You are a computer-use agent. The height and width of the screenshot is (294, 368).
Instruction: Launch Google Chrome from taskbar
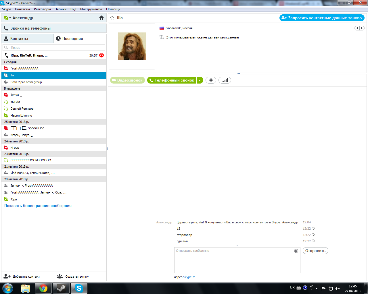(x=43, y=288)
